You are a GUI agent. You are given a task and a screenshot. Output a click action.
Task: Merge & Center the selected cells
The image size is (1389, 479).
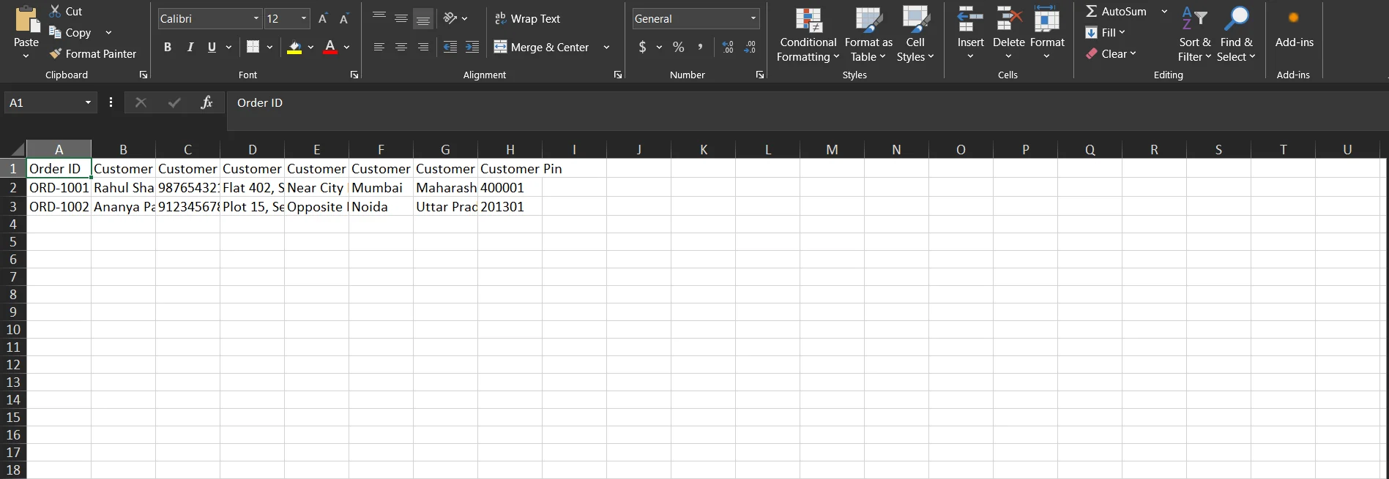point(542,48)
